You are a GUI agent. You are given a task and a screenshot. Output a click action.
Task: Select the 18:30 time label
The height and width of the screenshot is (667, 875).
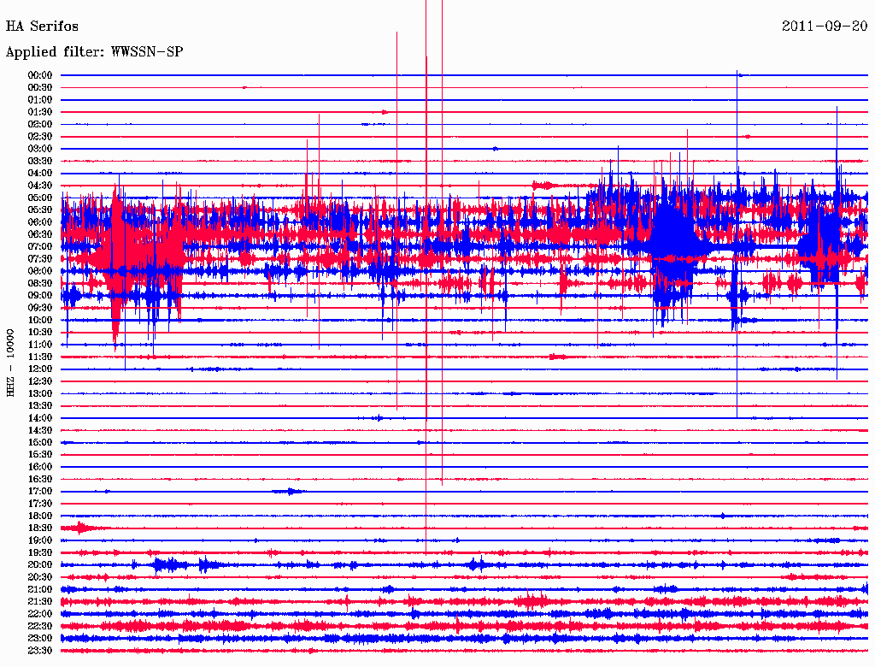[40, 528]
